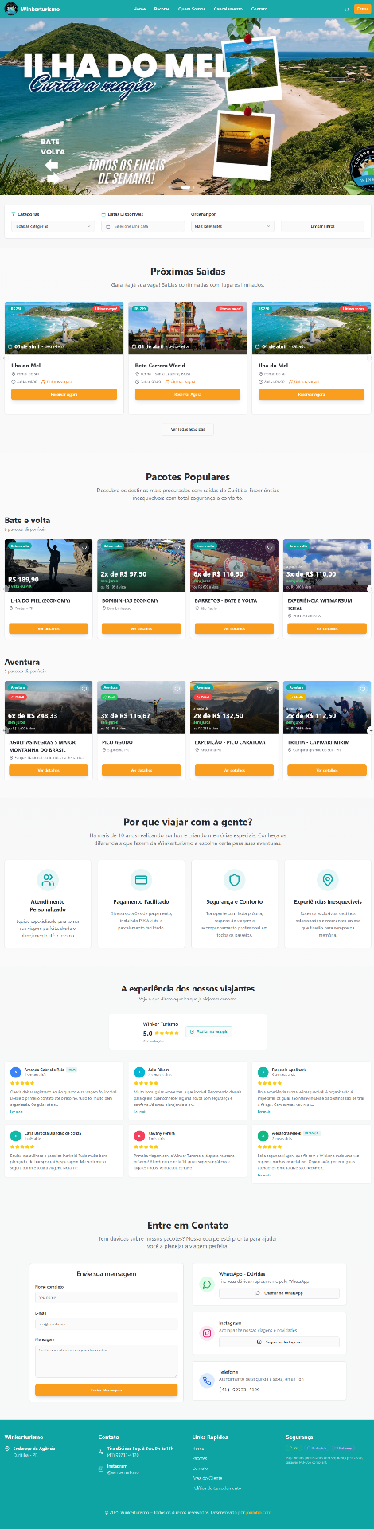The width and height of the screenshot is (374, 1529).
Task: Favorite the Barretos - Bate e Volta package
Action: 271,547
